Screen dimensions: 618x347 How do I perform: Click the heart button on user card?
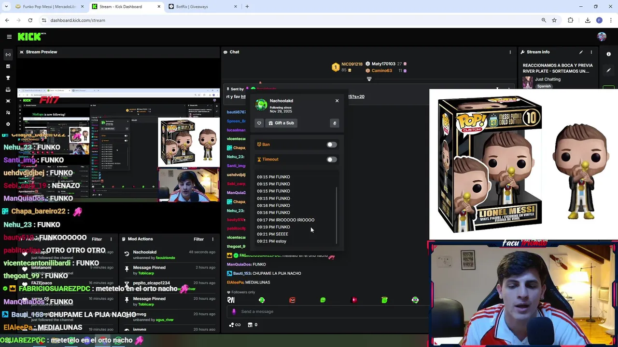[259, 123]
